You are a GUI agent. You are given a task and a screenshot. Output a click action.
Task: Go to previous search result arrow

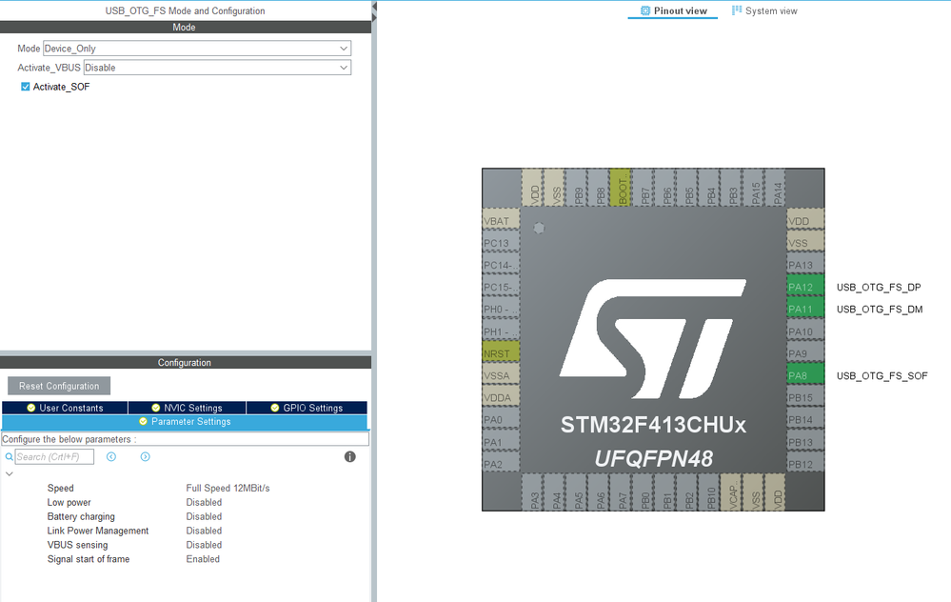point(111,457)
